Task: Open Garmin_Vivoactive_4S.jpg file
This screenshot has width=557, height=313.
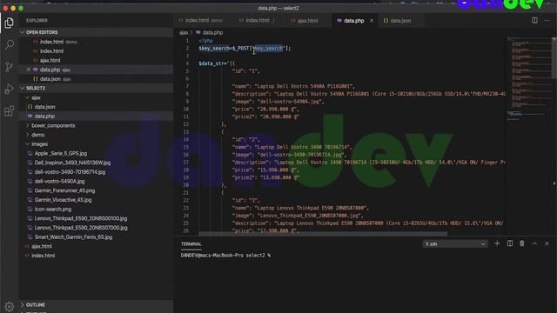Action: tap(96, 200)
